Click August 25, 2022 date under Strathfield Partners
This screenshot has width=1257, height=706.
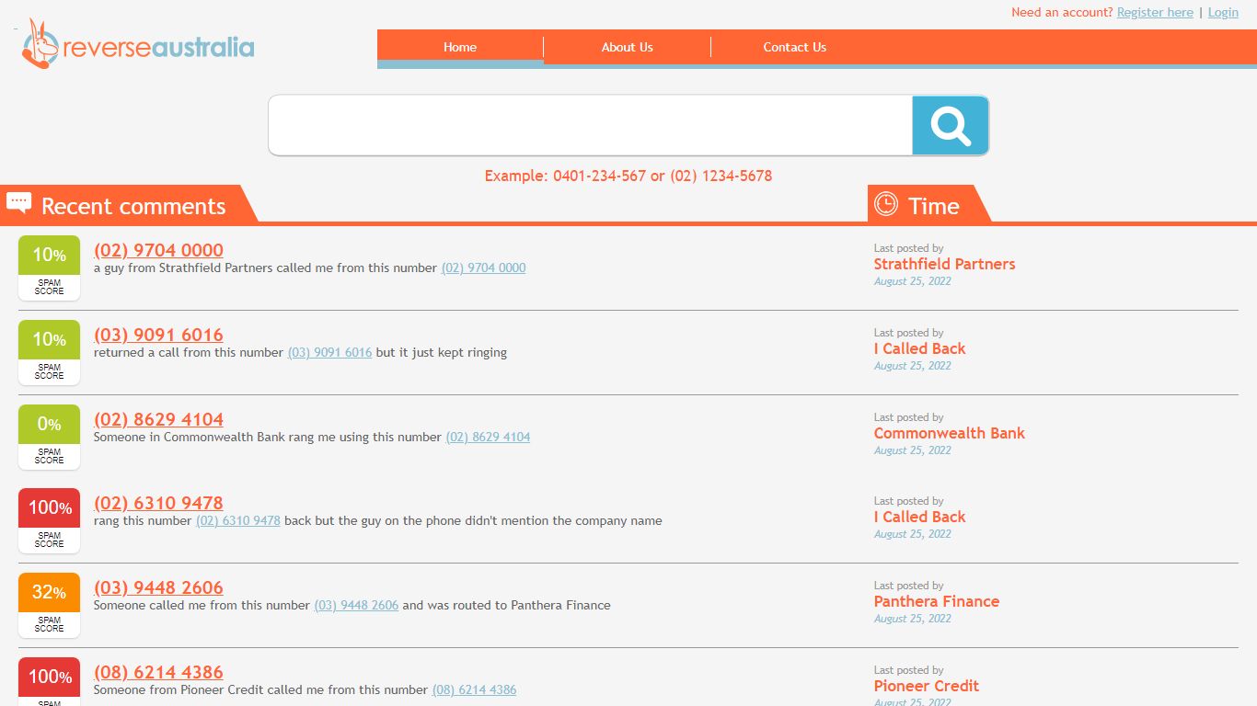(x=913, y=281)
